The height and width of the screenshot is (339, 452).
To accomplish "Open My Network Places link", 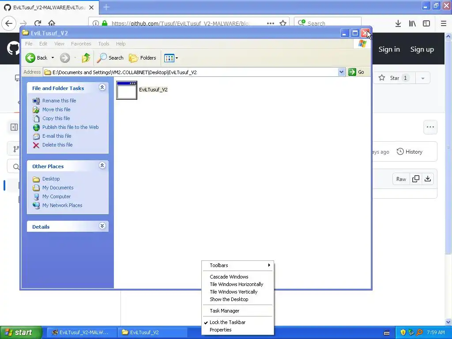I will 62,206.
